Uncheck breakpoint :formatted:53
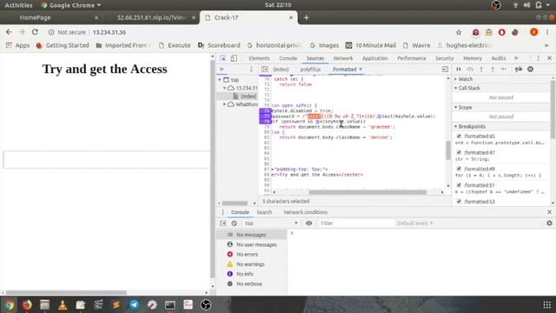The height and width of the screenshot is (313, 556). (459, 201)
